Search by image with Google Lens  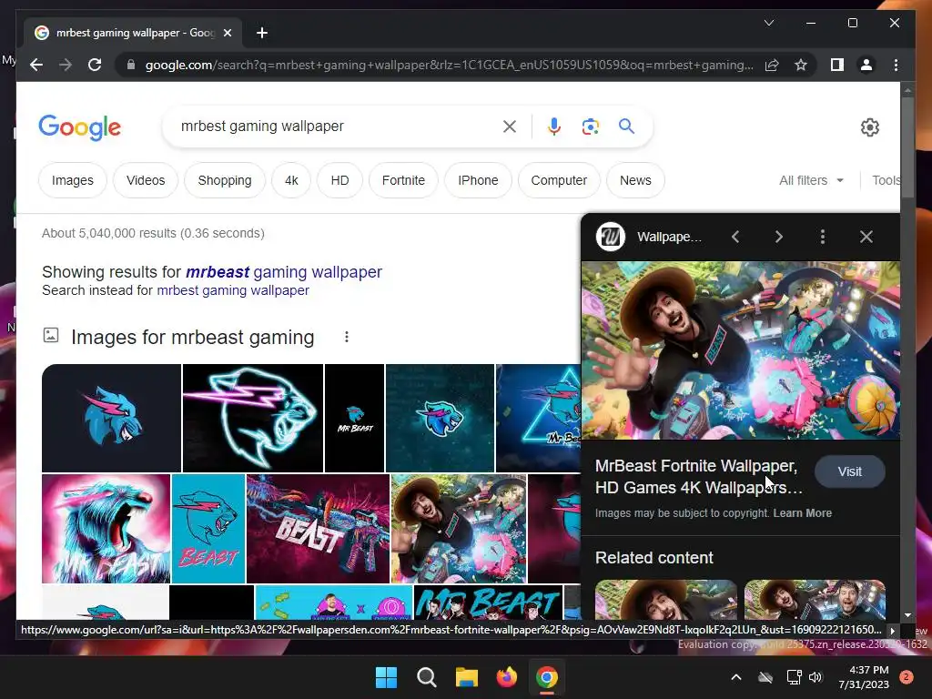point(590,126)
